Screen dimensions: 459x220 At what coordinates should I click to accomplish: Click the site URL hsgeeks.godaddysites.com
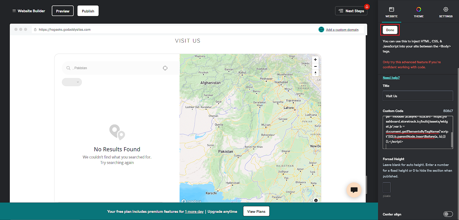(x=65, y=30)
